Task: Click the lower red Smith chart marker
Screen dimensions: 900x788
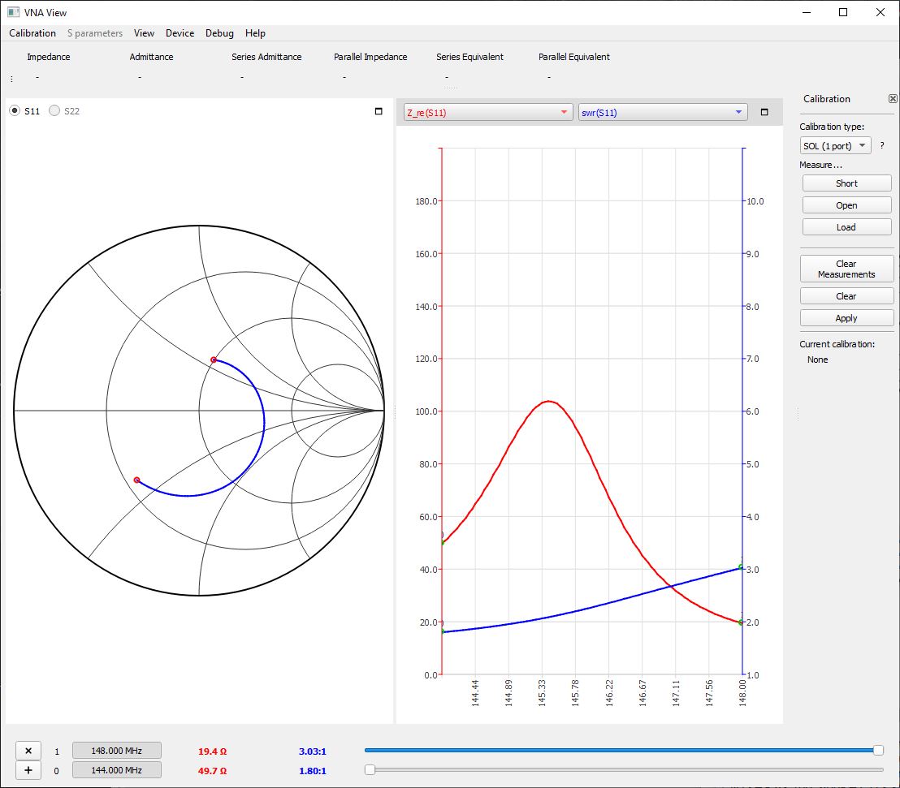Action: click(x=136, y=480)
